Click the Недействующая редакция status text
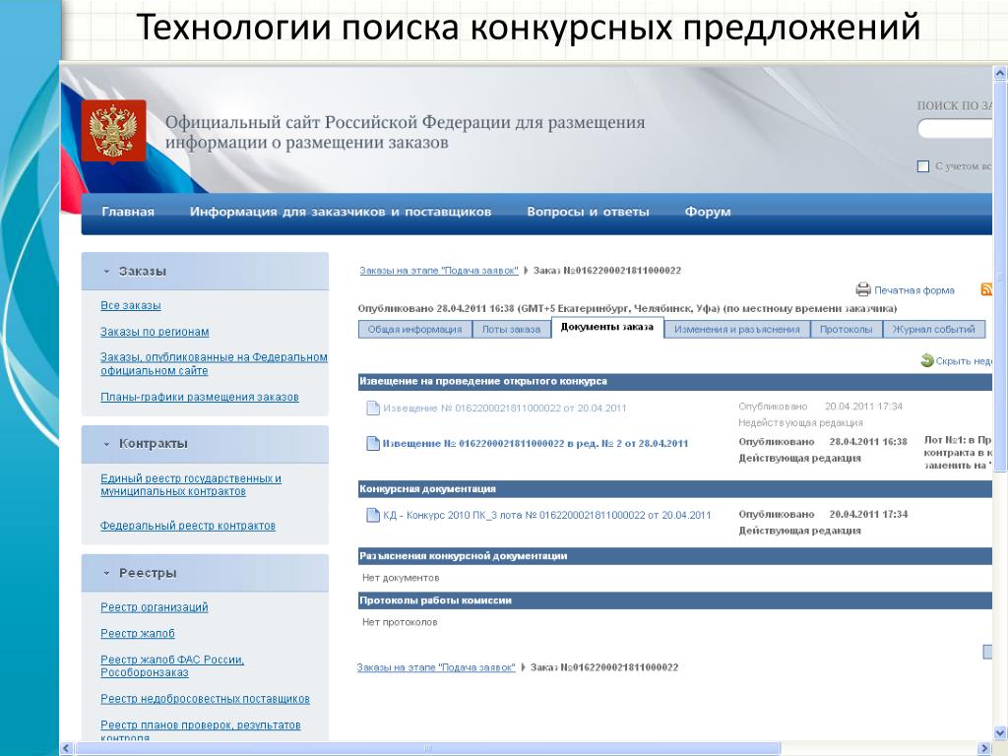The image size is (1008, 756). coord(800,423)
